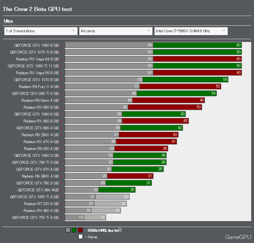Click the white Name legend box
Image resolution: width=254 pixels, height=243 pixels.
(81, 237)
